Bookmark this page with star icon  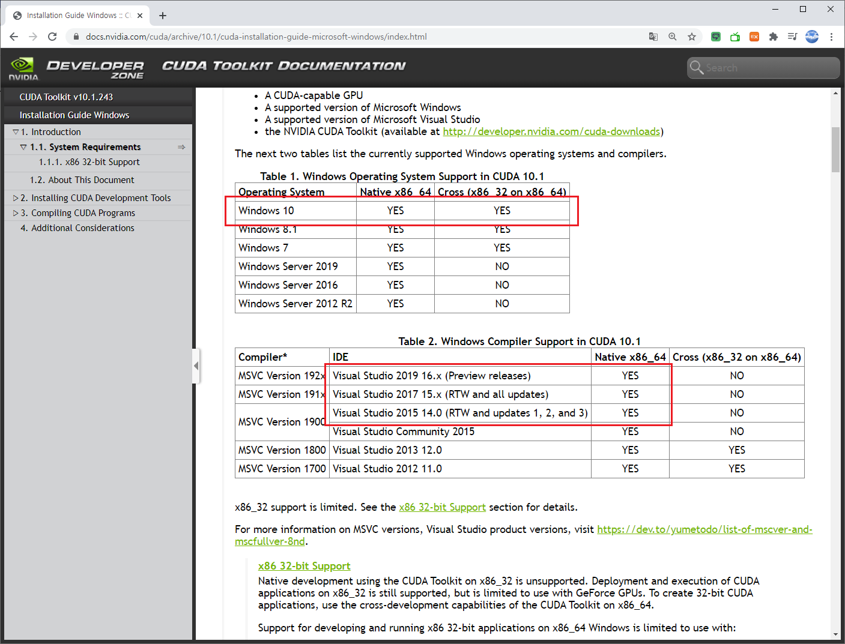(x=692, y=37)
